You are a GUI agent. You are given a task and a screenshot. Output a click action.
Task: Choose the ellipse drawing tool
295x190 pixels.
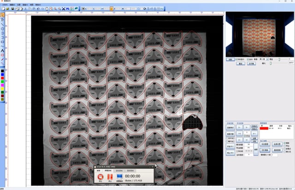pyautogui.click(x=2, y=29)
